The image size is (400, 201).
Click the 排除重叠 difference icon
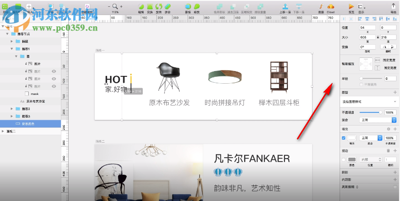[260, 6]
